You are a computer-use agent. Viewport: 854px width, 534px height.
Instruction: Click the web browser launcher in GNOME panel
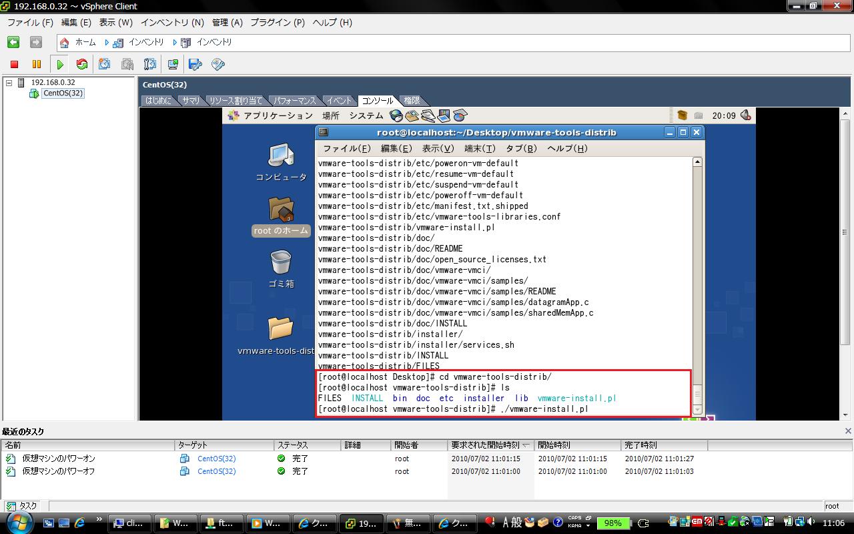pos(396,115)
